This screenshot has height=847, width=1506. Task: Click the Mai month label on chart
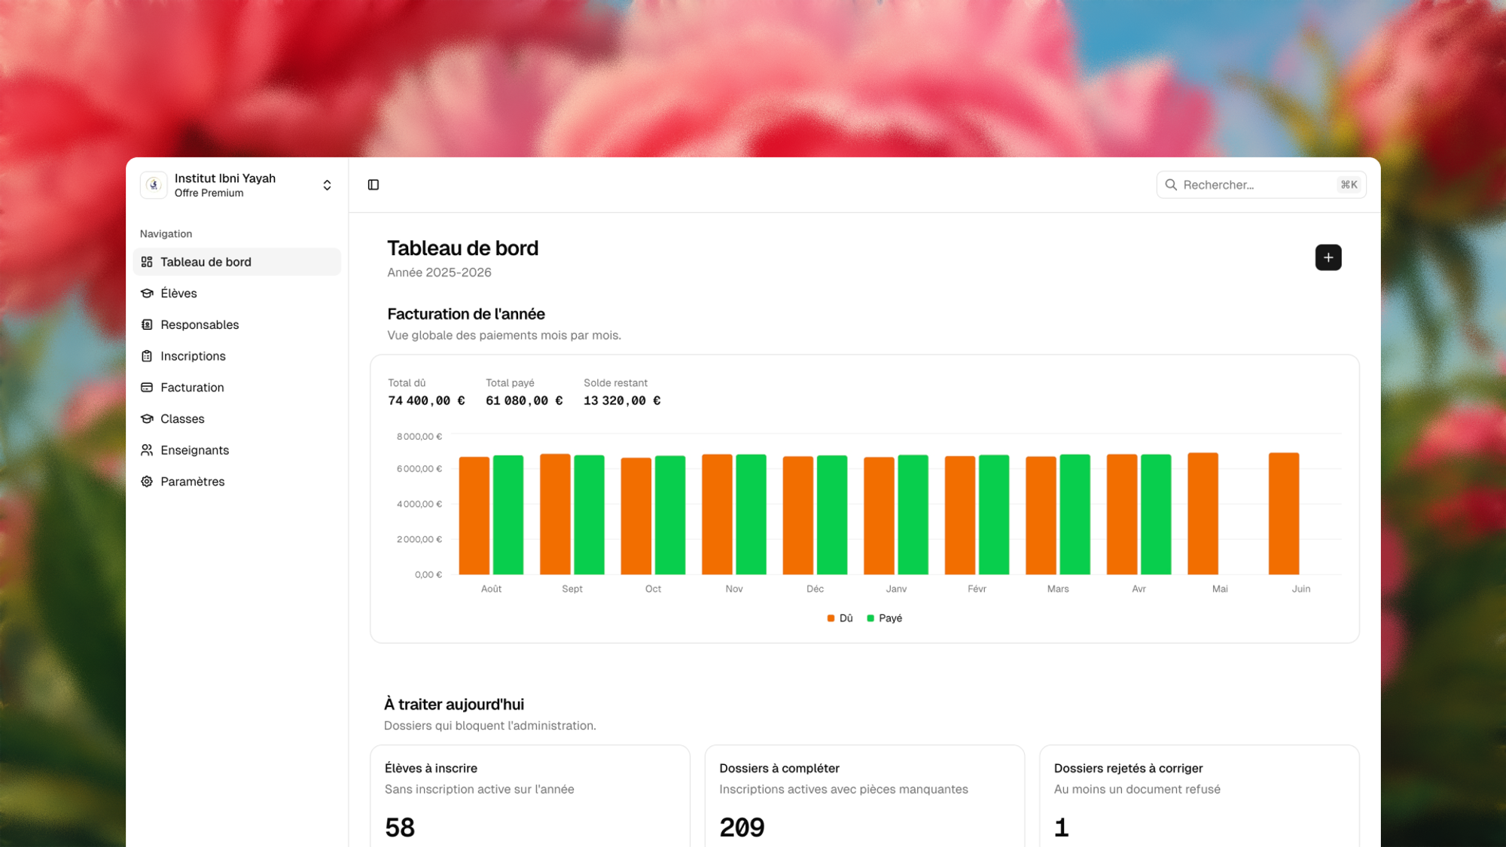point(1220,590)
